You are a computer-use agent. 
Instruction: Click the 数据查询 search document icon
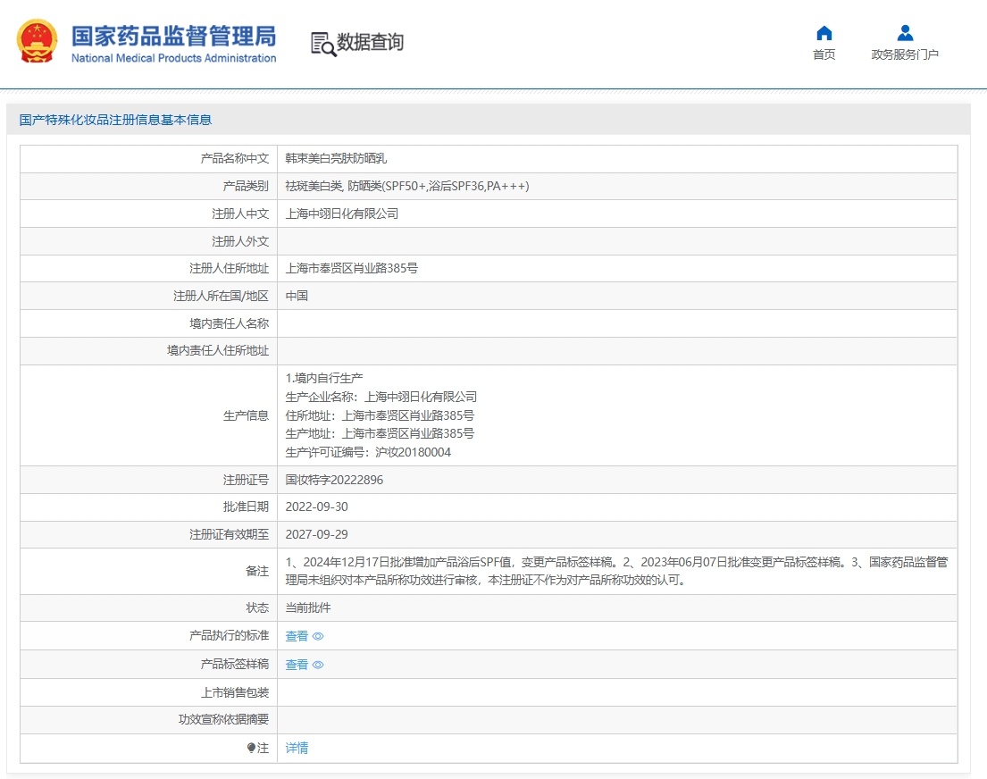point(323,44)
